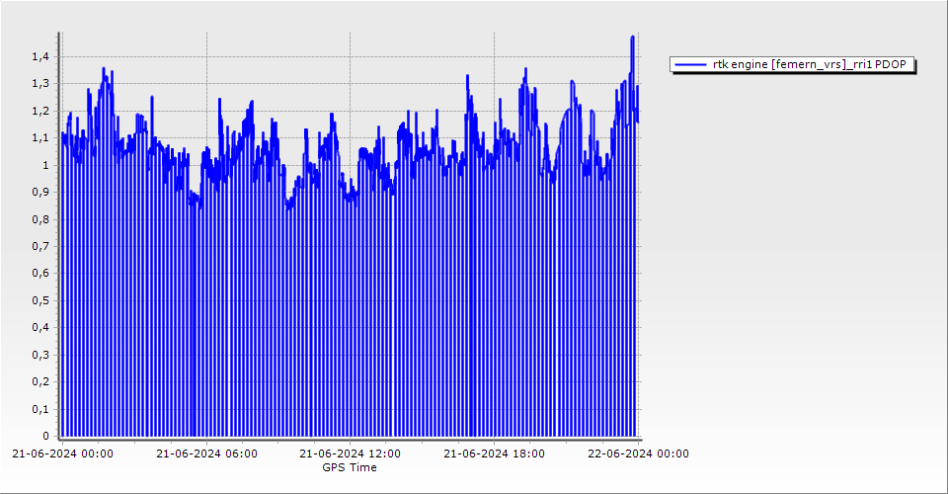Click the 1,3 y-axis tick label

click(x=39, y=84)
